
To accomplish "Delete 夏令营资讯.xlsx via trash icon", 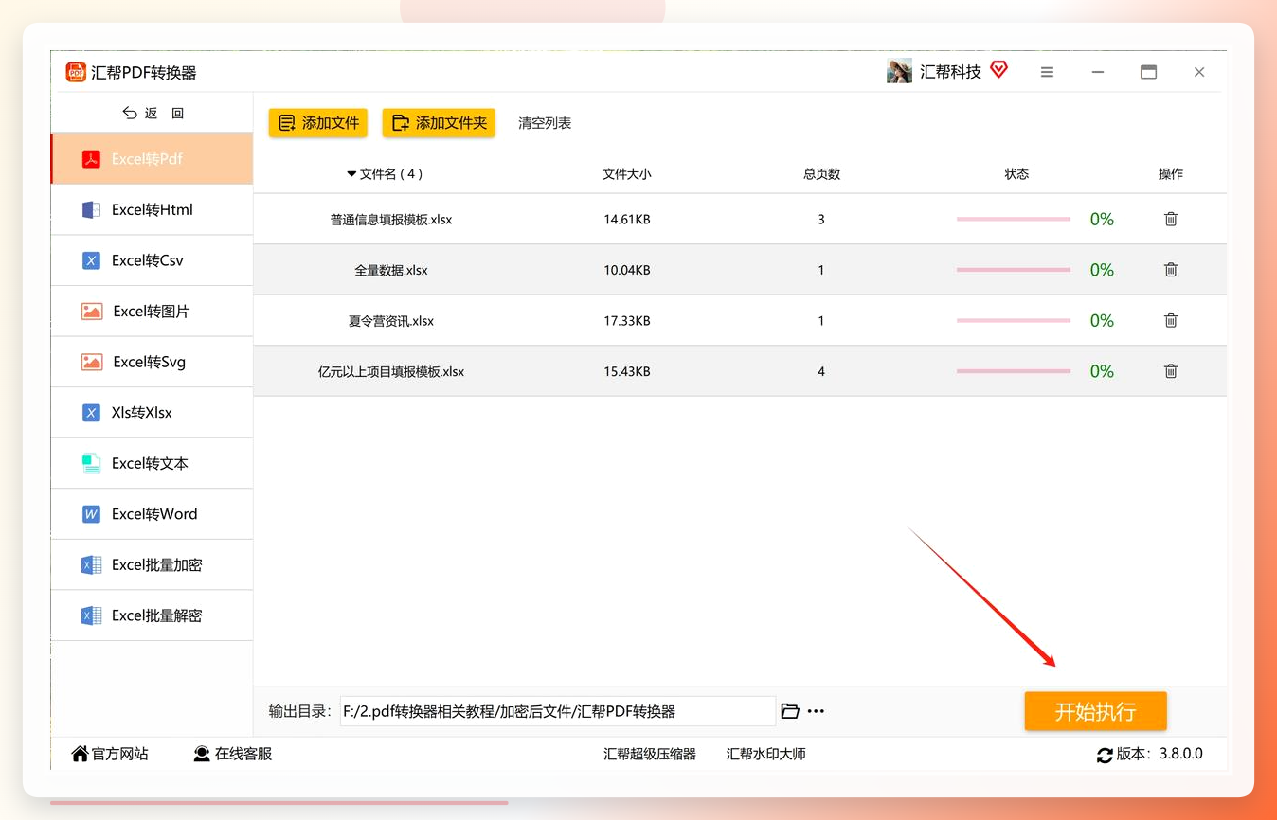I will pyautogui.click(x=1171, y=321).
